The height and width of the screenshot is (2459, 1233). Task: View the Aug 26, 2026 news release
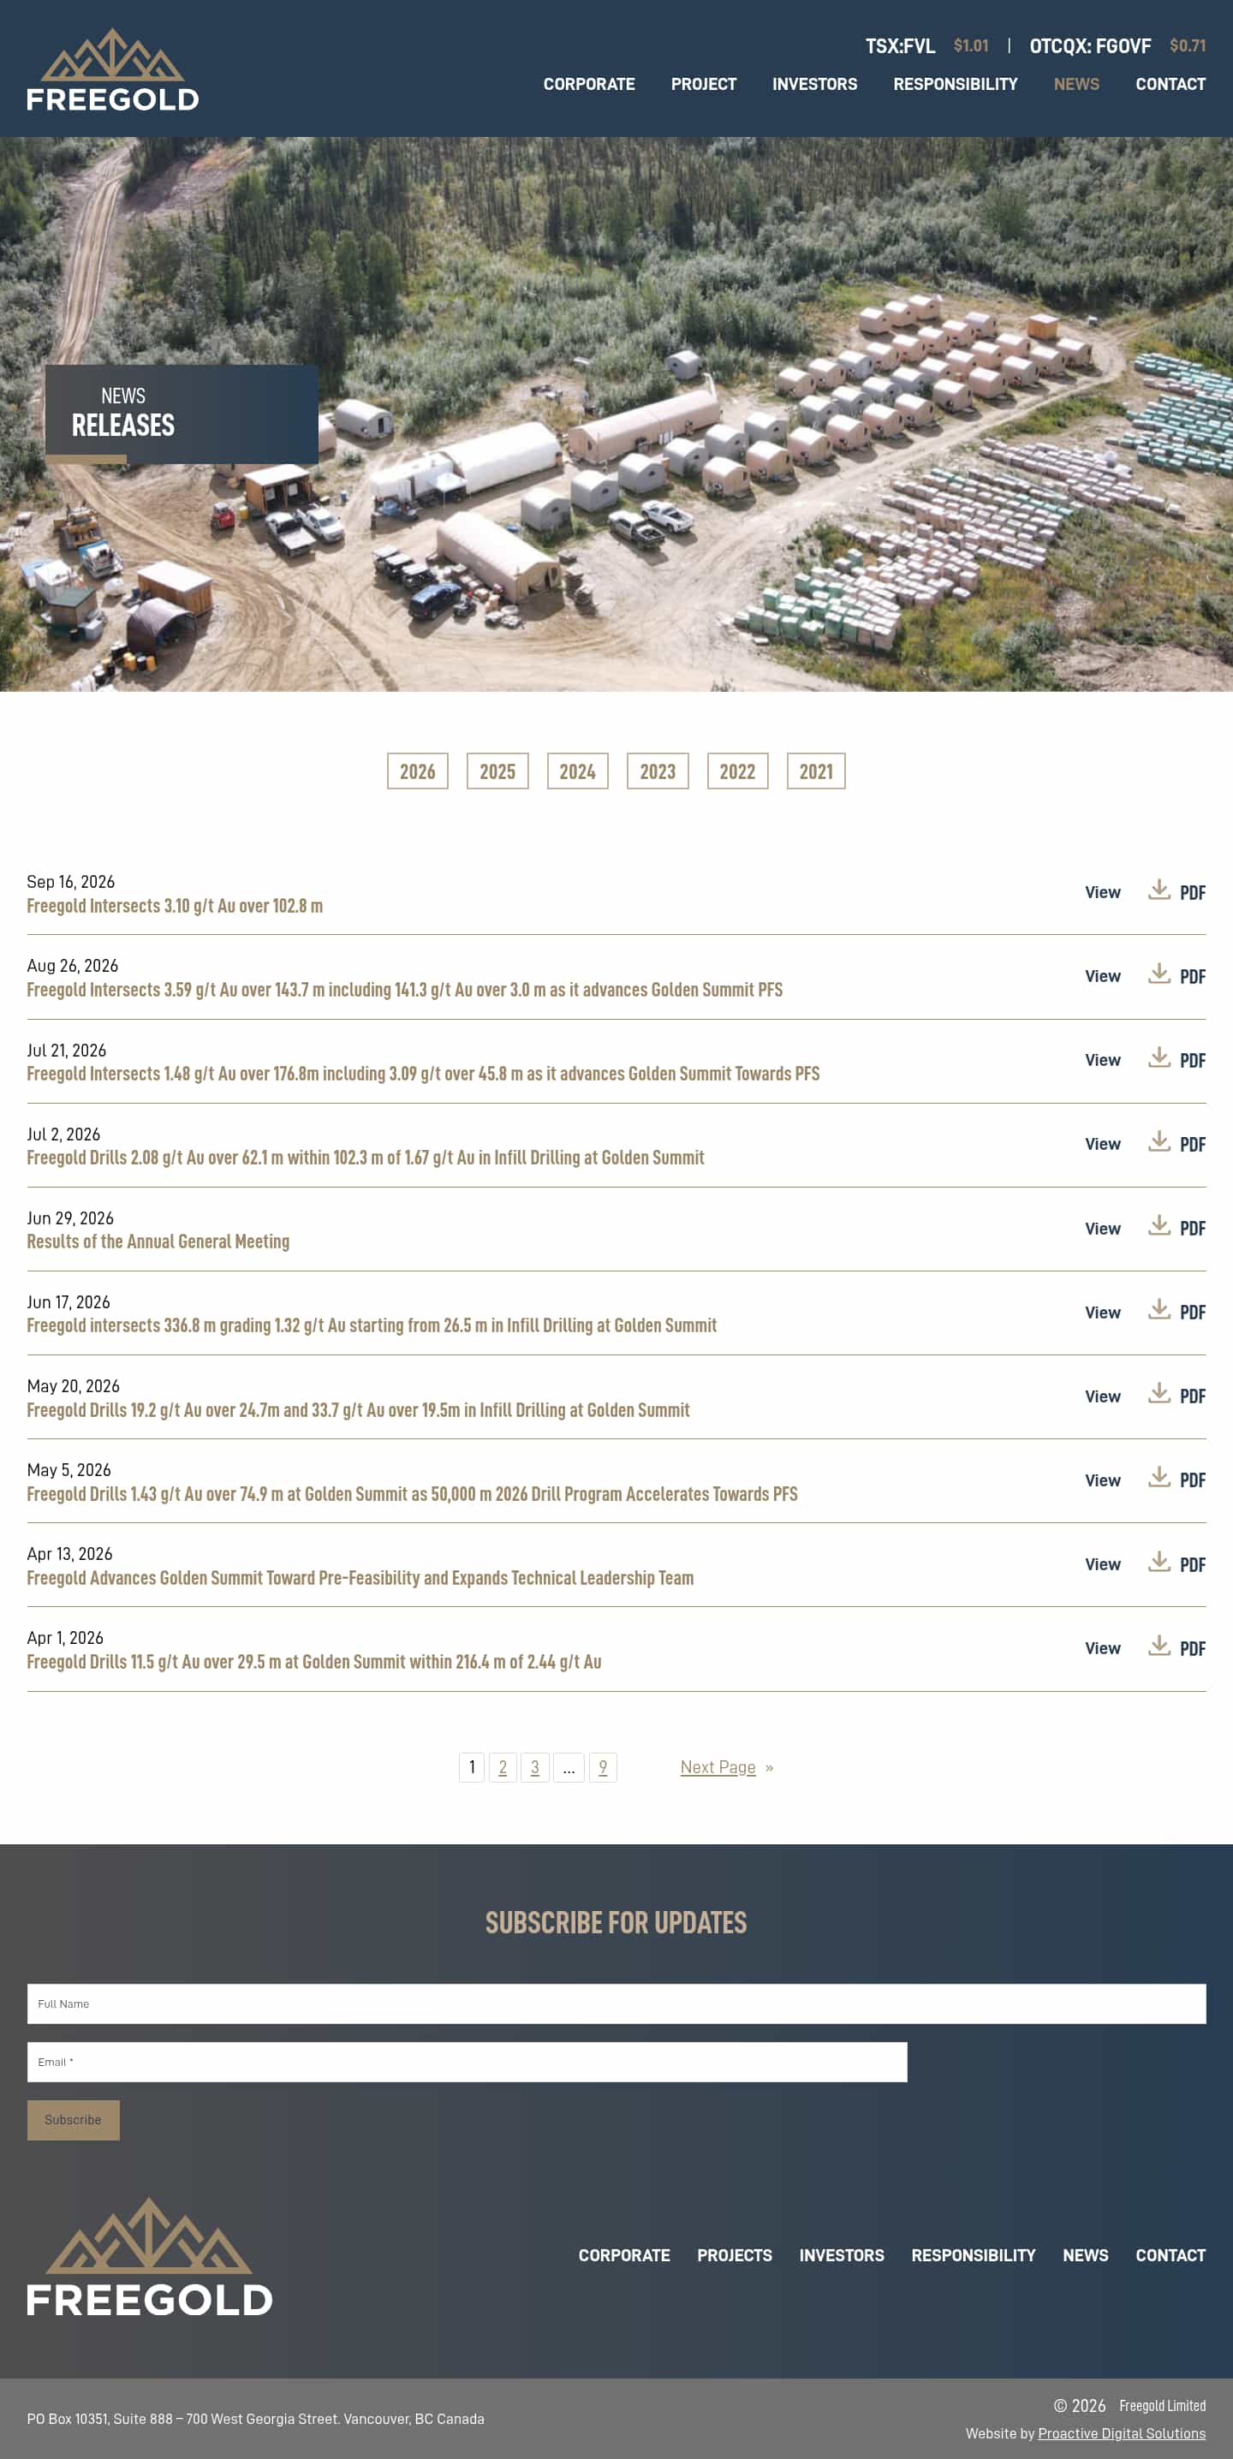pos(1102,975)
